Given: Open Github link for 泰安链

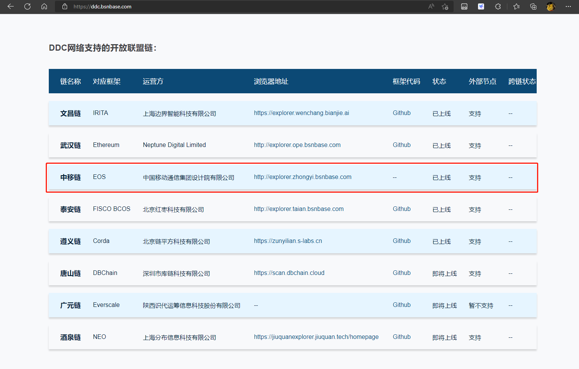Looking at the screenshot, I should pyautogui.click(x=402, y=209).
